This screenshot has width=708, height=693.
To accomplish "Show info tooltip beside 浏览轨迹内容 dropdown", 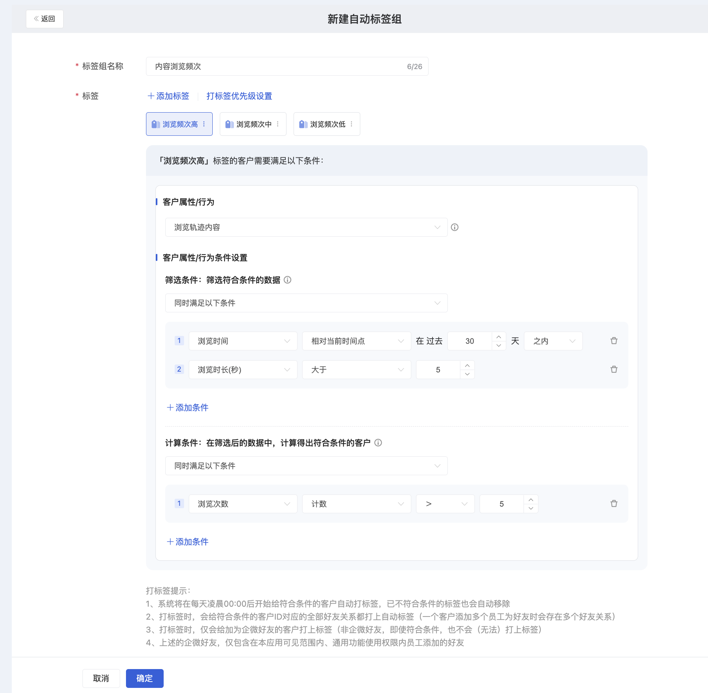I will coord(454,227).
